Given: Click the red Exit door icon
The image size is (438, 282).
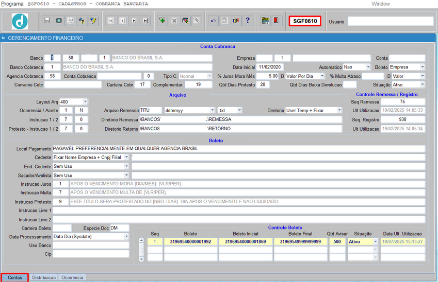Looking at the screenshot, I should (x=276, y=21).
